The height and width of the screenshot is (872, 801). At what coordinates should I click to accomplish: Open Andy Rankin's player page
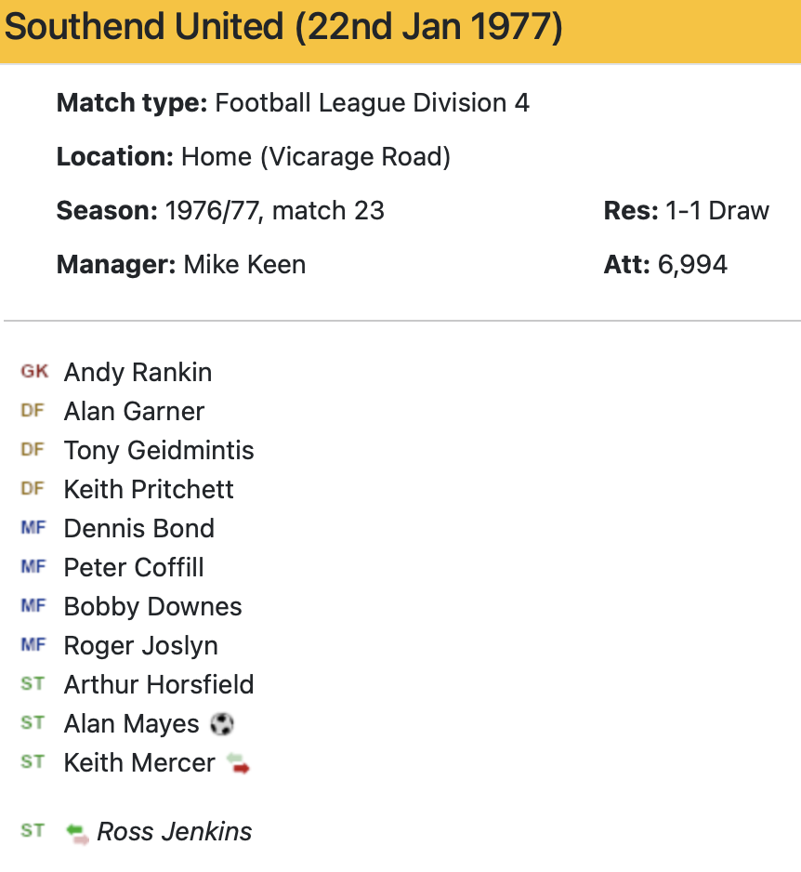click(138, 372)
